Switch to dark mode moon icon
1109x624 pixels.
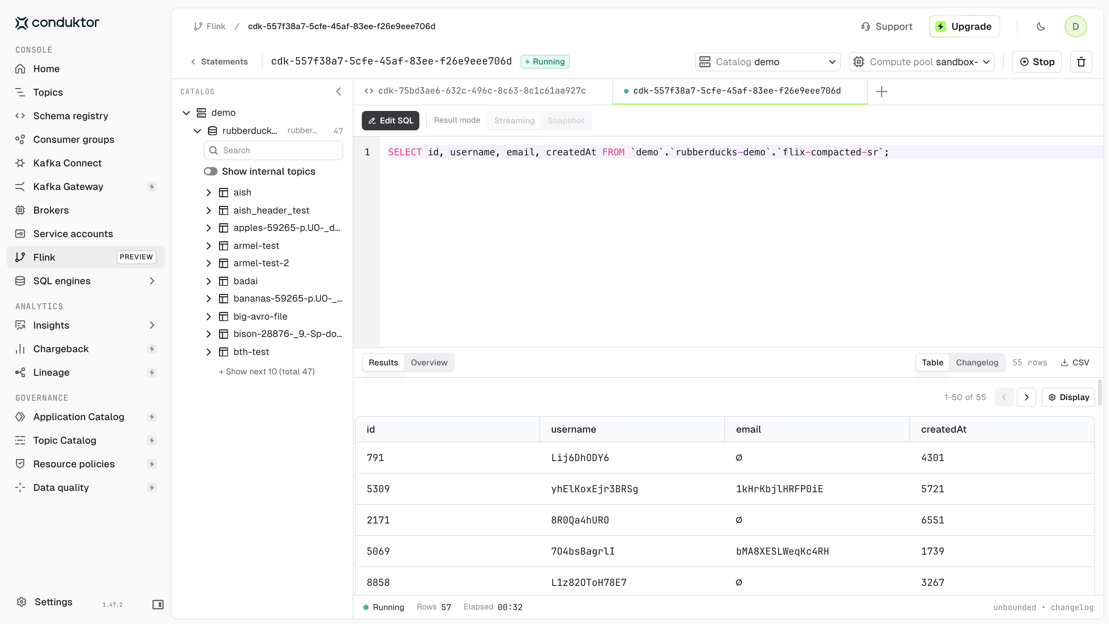pos(1040,26)
